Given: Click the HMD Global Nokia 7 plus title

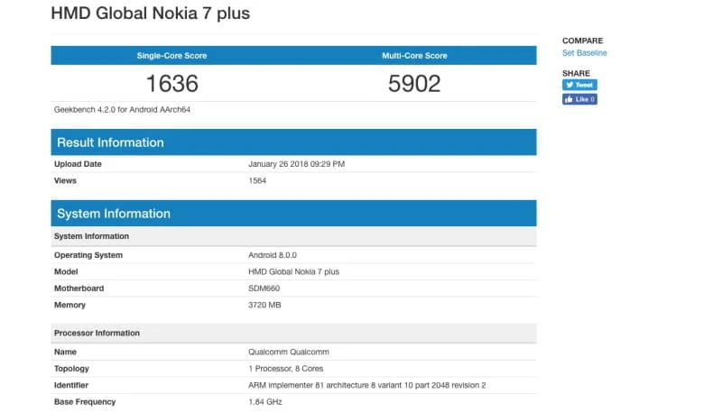Looking at the screenshot, I should [x=151, y=14].
